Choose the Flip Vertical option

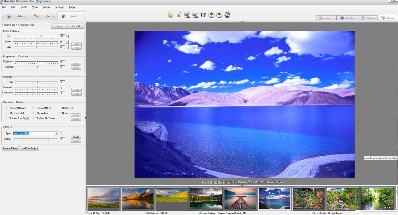tap(34, 113)
